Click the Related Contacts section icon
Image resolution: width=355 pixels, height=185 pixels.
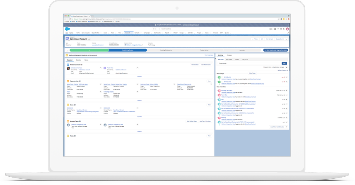[68, 65]
